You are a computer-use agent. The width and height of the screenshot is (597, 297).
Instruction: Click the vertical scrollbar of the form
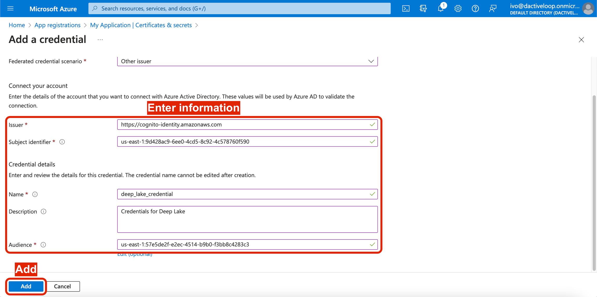coord(594,181)
